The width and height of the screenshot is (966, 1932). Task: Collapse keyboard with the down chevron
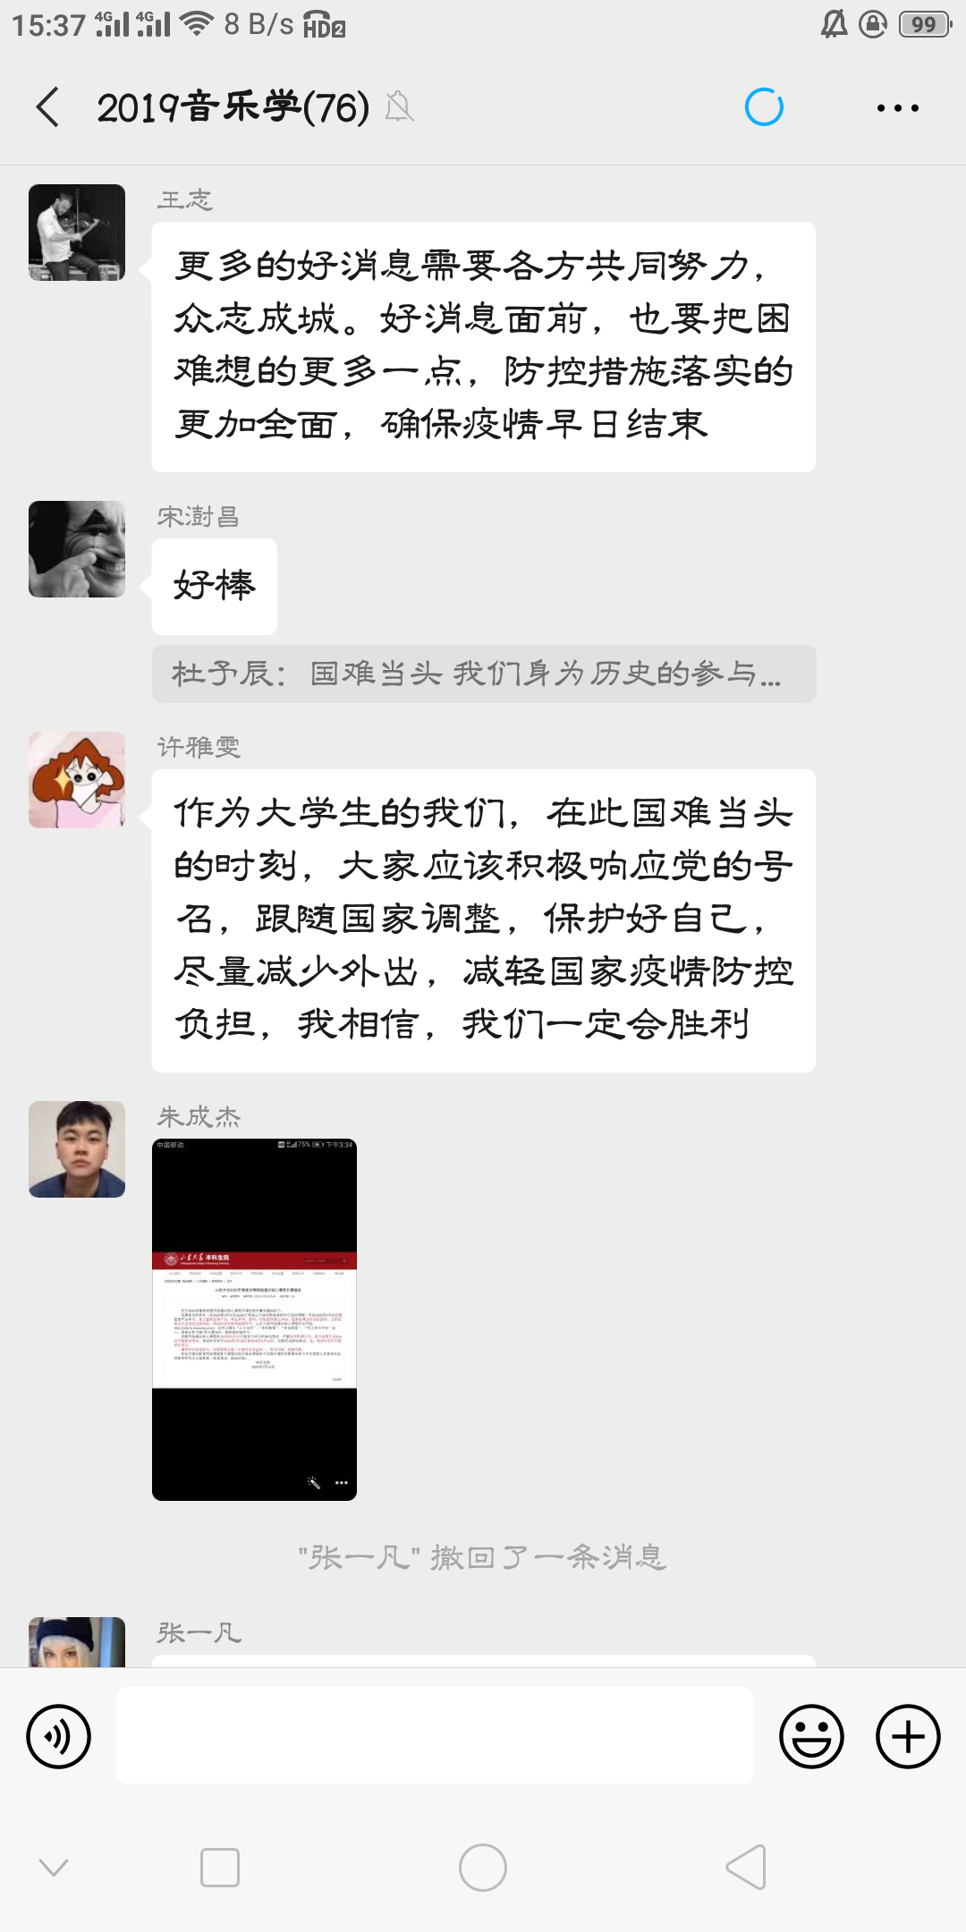tap(54, 1867)
